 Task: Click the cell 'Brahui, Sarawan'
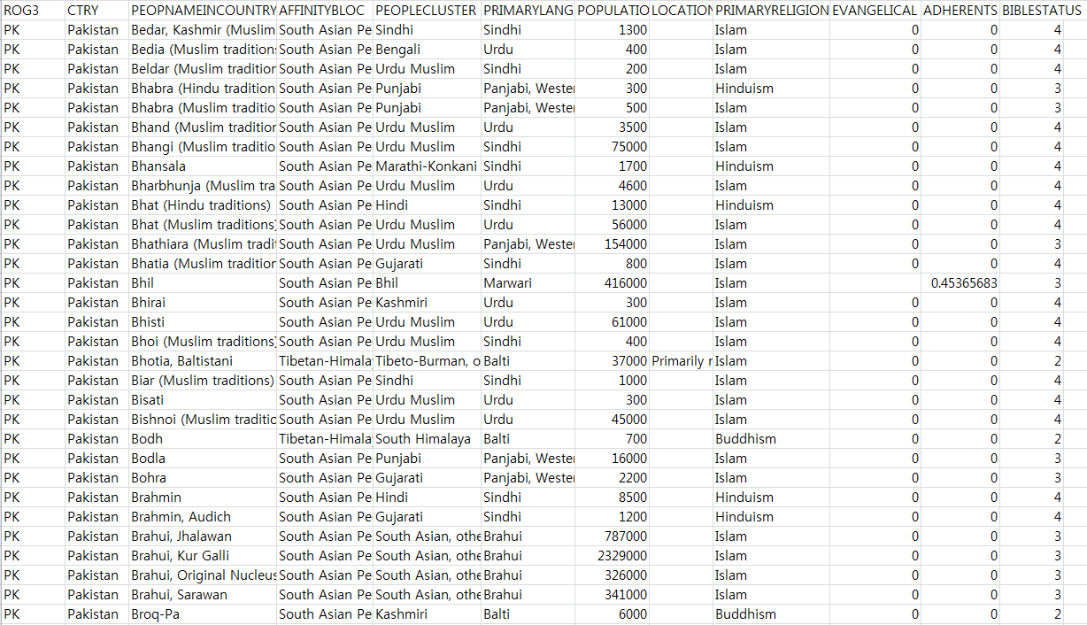tap(203, 595)
